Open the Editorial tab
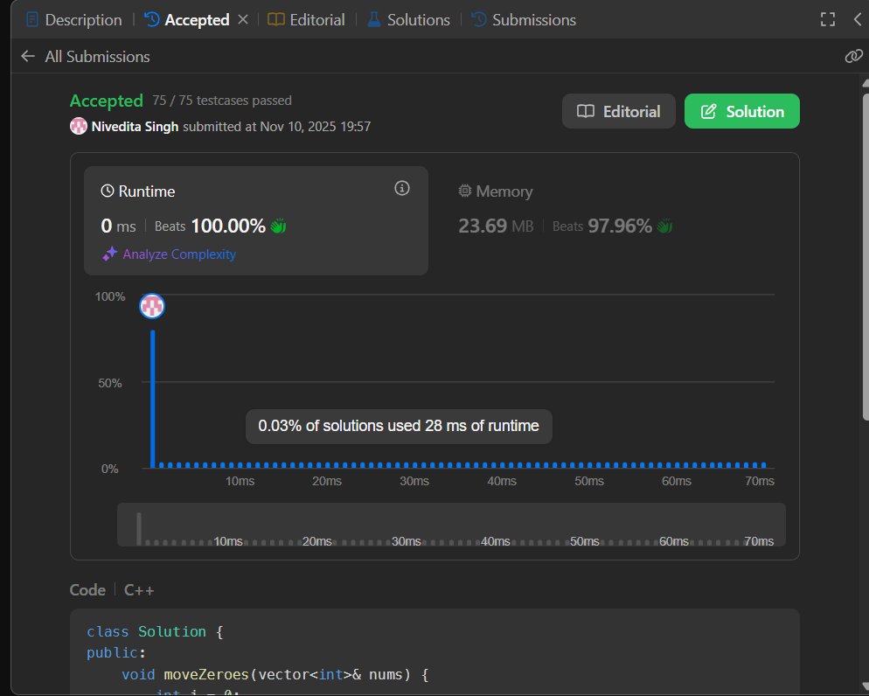869x696 pixels. coord(307,20)
